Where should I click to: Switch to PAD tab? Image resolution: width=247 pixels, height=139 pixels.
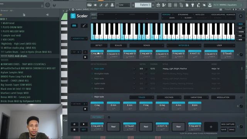240,36
